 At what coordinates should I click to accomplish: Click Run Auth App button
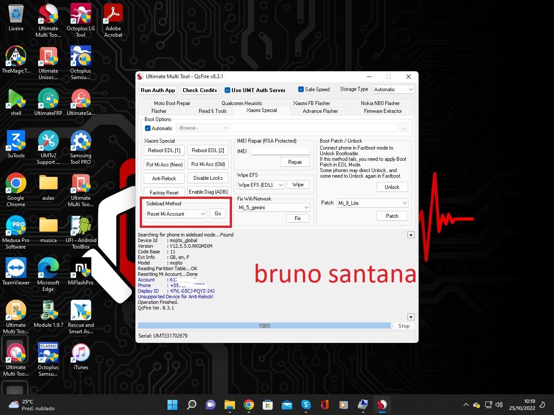point(158,90)
